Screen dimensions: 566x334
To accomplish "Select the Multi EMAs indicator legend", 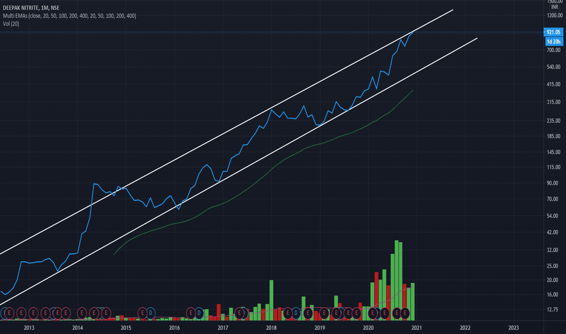I will click(x=69, y=16).
